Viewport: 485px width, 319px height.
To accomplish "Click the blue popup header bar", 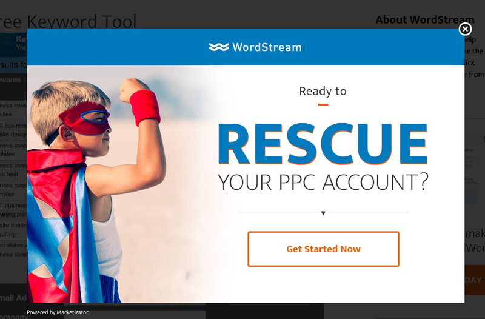I will (x=246, y=47).
